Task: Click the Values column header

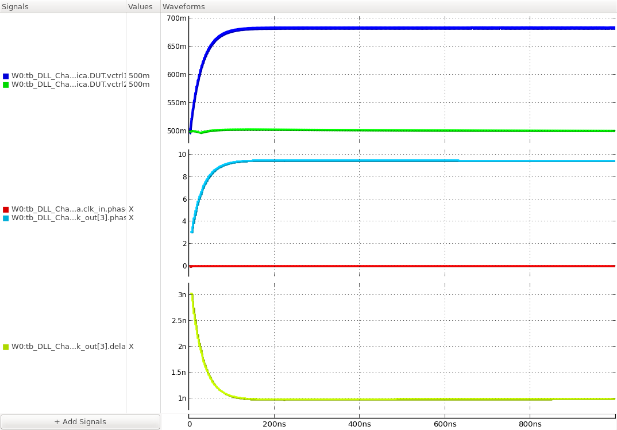Action: (141, 6)
